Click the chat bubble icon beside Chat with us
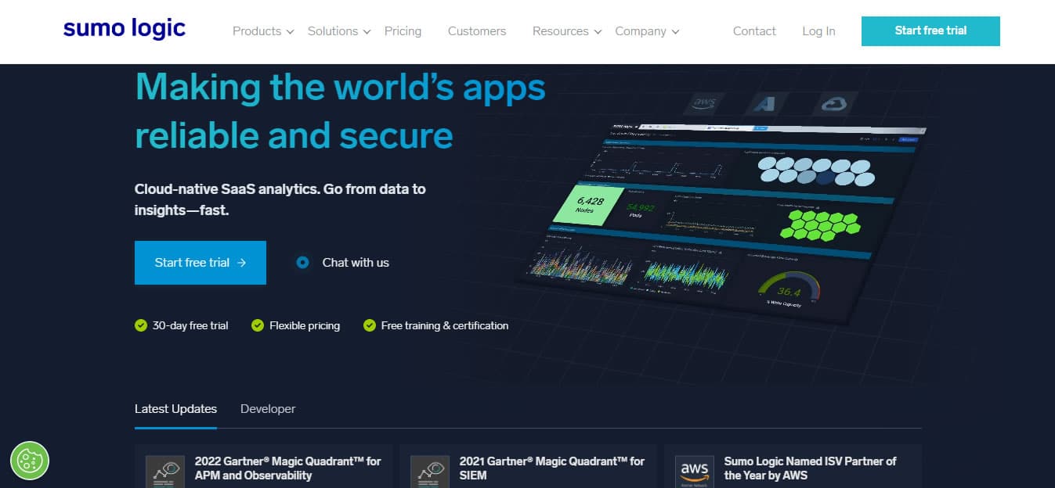The height and width of the screenshot is (488, 1055). click(x=303, y=263)
